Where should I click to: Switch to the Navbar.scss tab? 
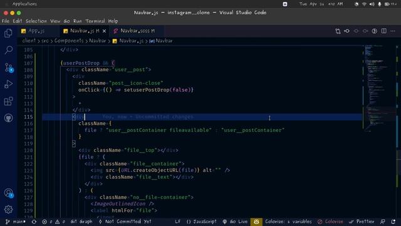click(137, 31)
